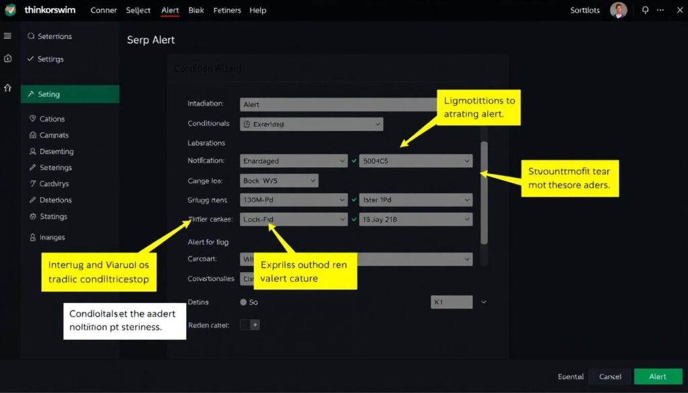Open the hamburger menu icon in left rail
Image resolution: width=688 pixels, height=393 pixels.
pos(7,36)
